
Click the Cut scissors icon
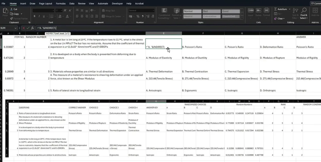pyautogui.click(x=12, y=9)
